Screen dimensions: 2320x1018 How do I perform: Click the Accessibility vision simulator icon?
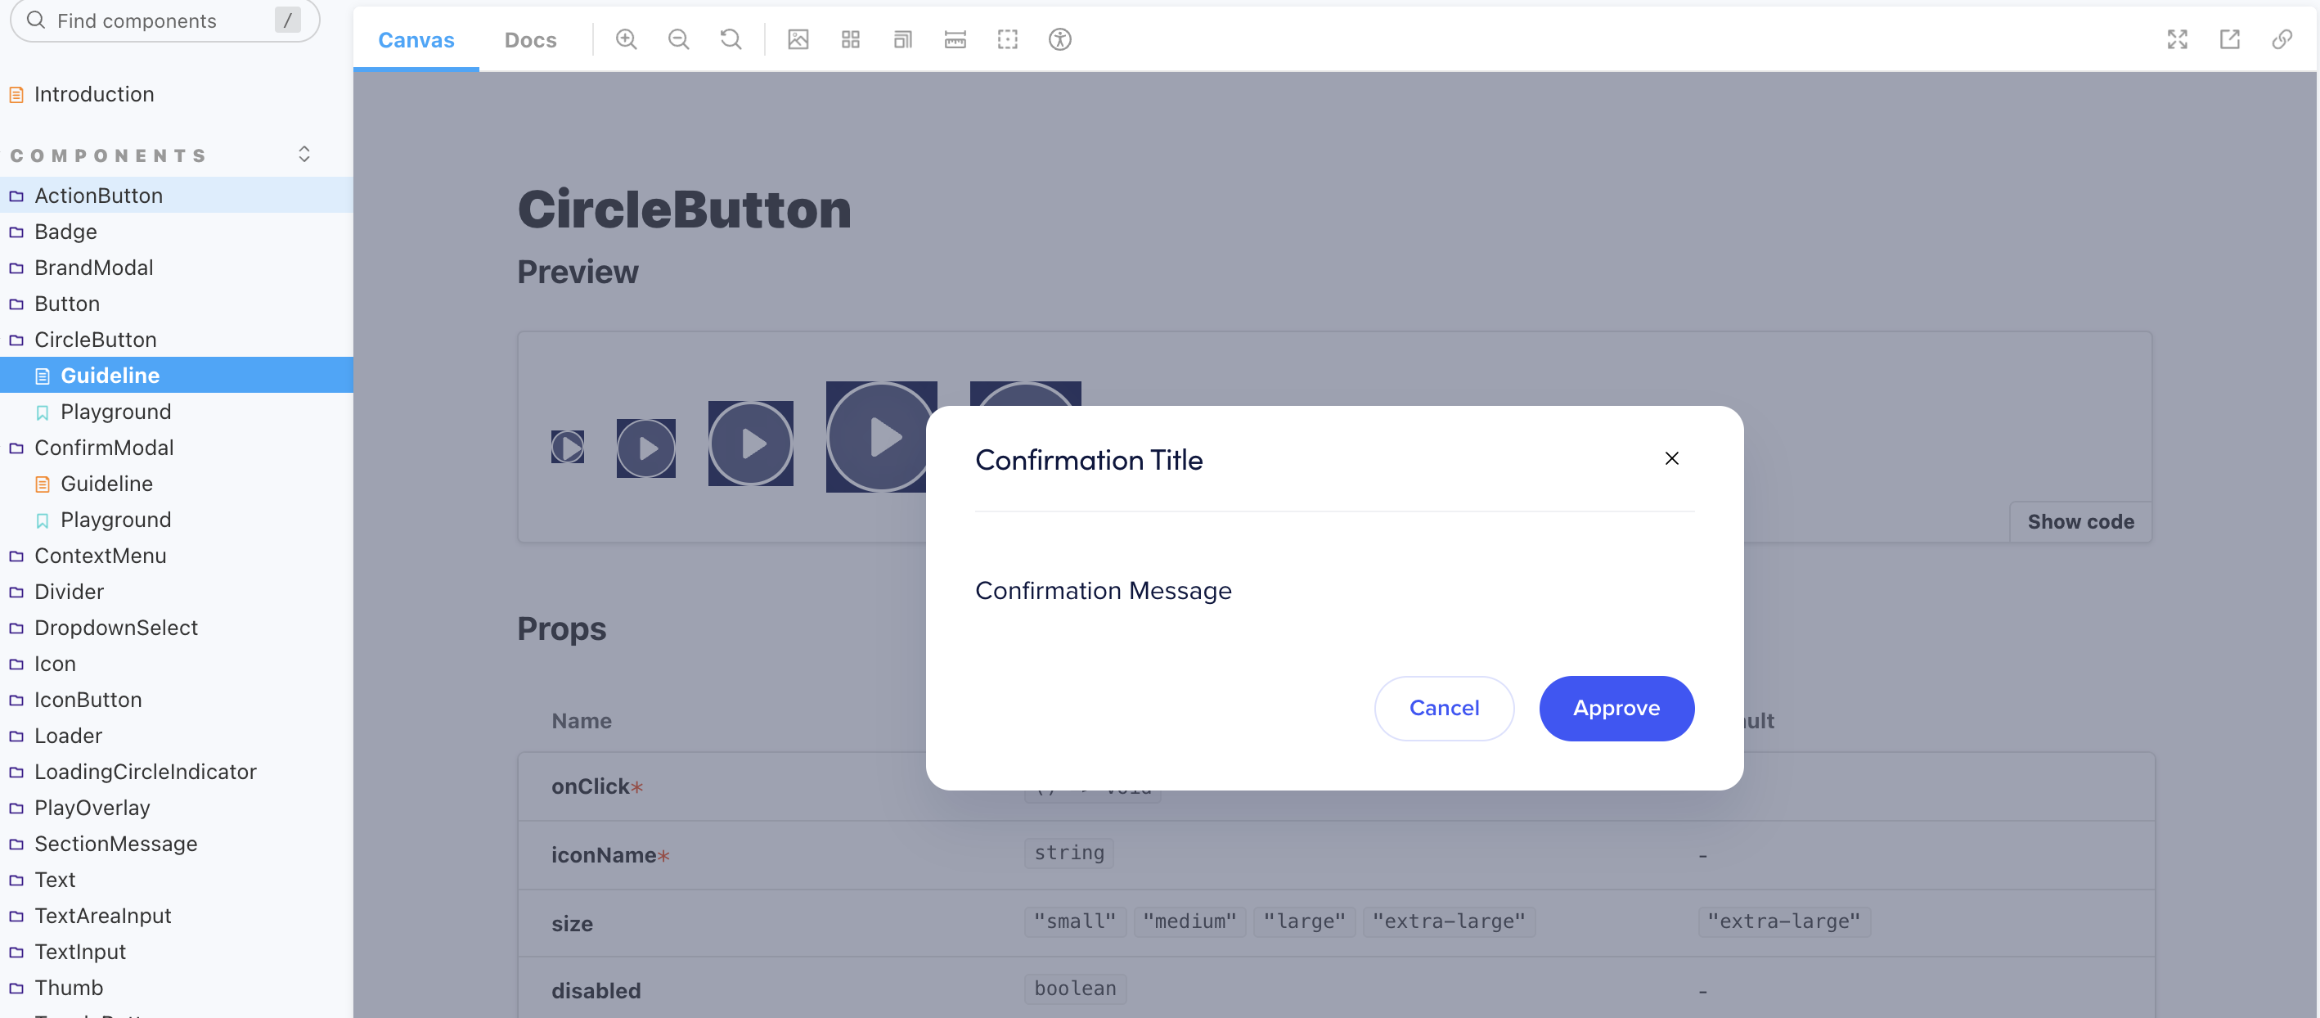tap(1060, 39)
